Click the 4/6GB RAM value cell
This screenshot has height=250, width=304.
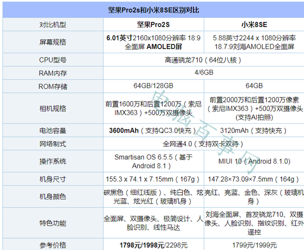tap(203, 73)
